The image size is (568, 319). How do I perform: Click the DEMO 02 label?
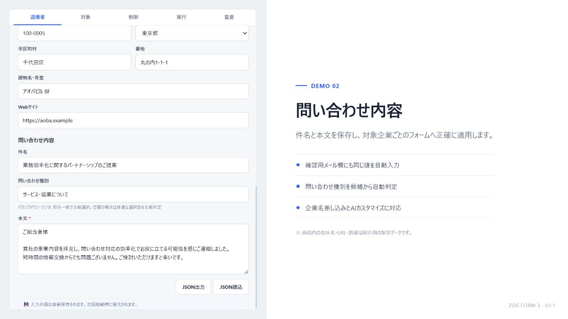pyautogui.click(x=325, y=86)
